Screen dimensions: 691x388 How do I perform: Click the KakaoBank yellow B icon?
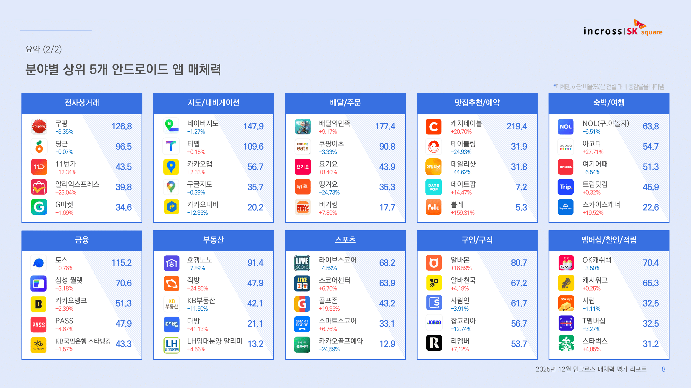point(39,304)
